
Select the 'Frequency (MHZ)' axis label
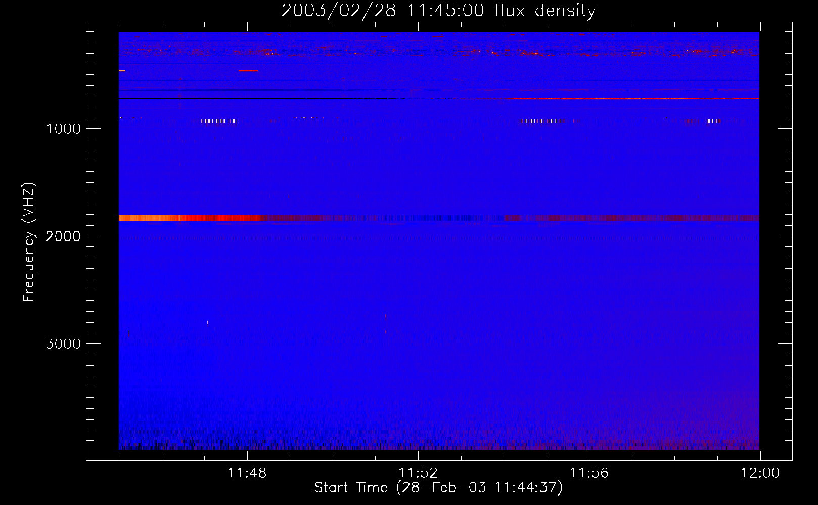tap(29, 242)
